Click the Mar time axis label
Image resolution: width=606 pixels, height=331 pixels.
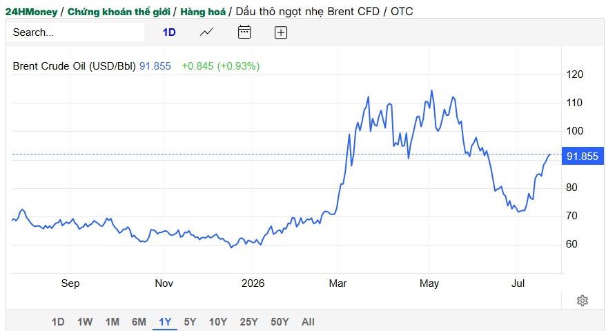pos(338,283)
